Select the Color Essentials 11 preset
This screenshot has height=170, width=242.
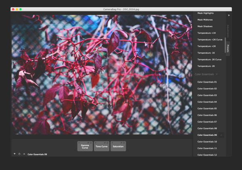click(x=207, y=148)
